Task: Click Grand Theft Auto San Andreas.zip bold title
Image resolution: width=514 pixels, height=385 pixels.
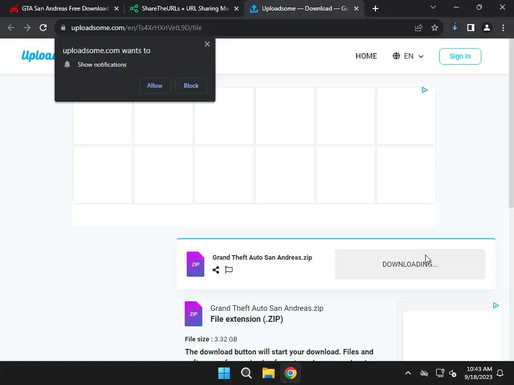Action: coord(262,257)
